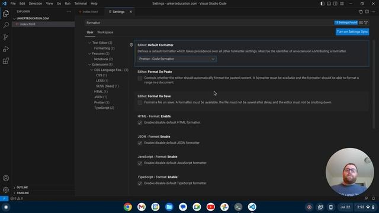Open editor more actions ellipsis
The width and height of the screenshot is (379, 213).
[x=374, y=12]
